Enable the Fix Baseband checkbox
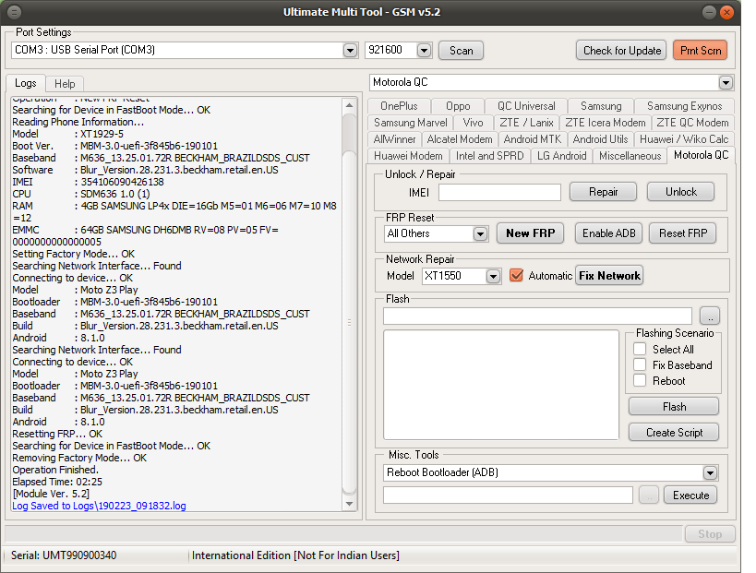The image size is (756, 573). click(x=640, y=364)
